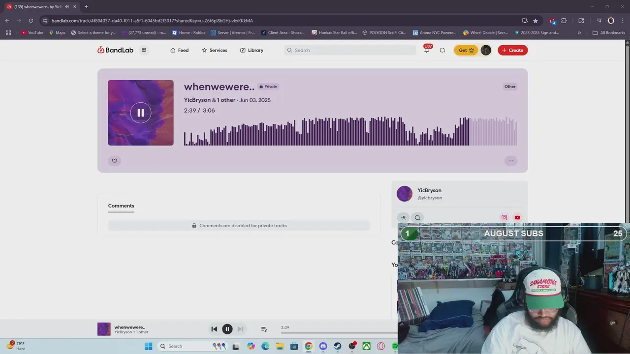This screenshot has width=630, height=354.
Task: Expand the hidden bookmarks chevron
Action: tap(579, 32)
